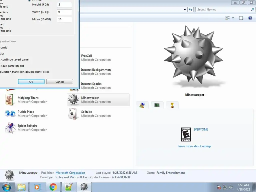The image size is (256, 192).
Task: Click the ESRB Everyone rating badge
Action: (186, 134)
